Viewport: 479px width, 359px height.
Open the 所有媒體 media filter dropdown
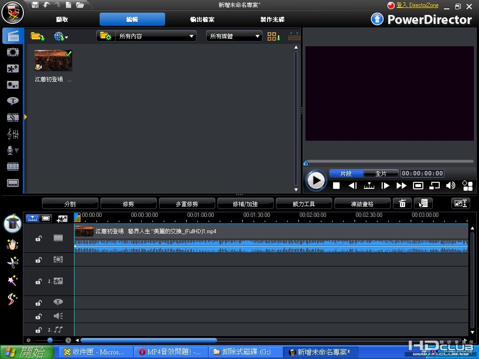click(x=234, y=36)
